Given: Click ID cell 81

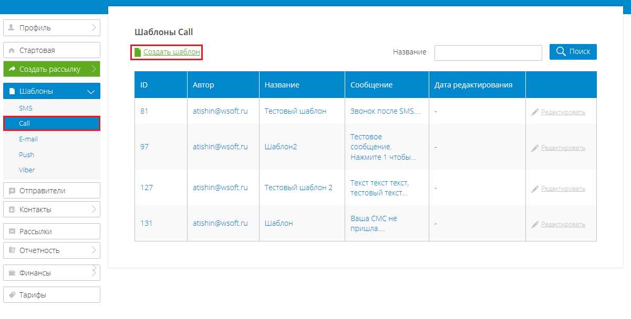Looking at the screenshot, I should pos(144,111).
